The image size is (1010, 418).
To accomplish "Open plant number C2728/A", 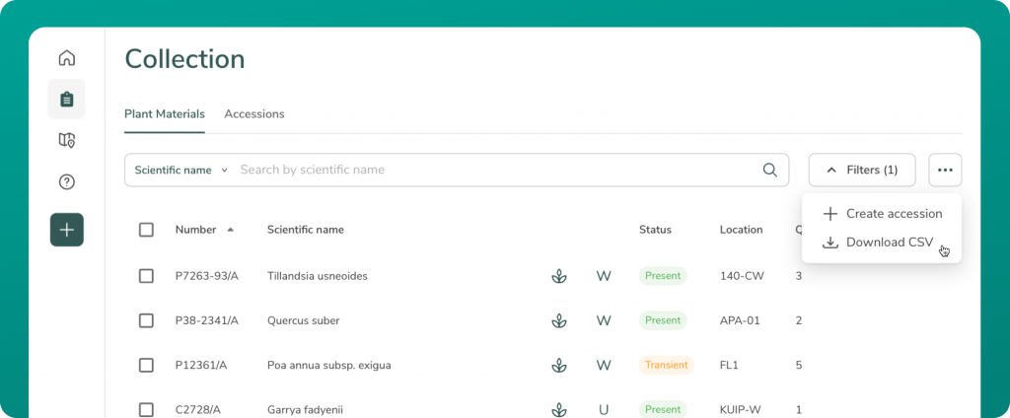I will tap(197, 410).
